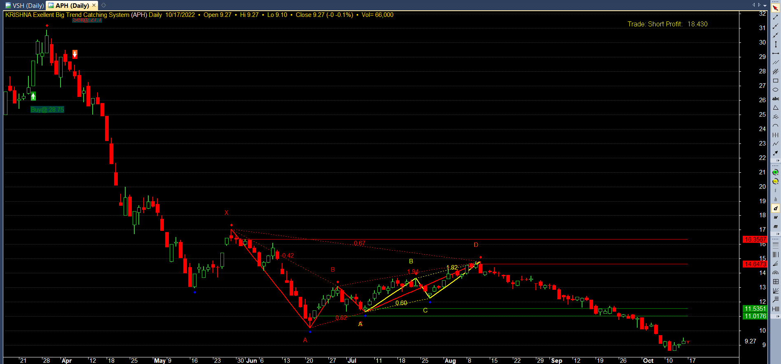Expand the drawing tools toolbar overflow
The width and height of the screenshot is (781, 364).
778,160
